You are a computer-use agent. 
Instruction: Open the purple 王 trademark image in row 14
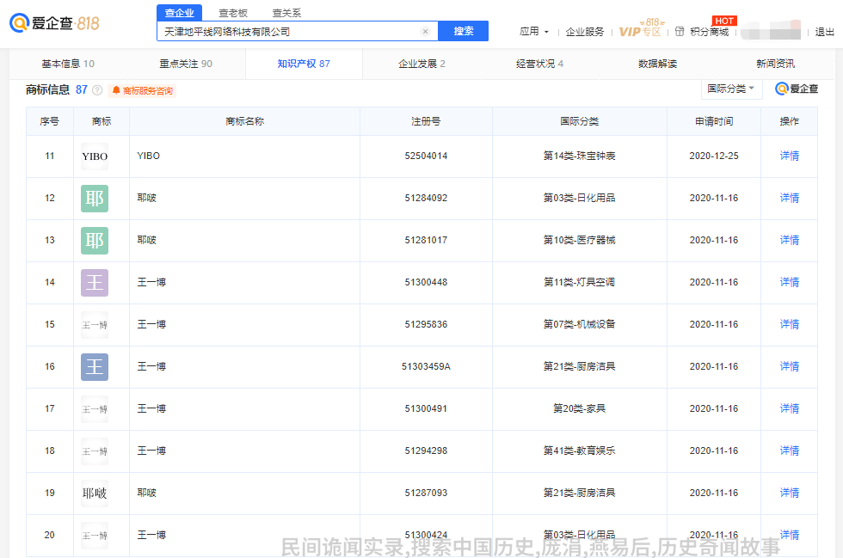pyautogui.click(x=95, y=283)
